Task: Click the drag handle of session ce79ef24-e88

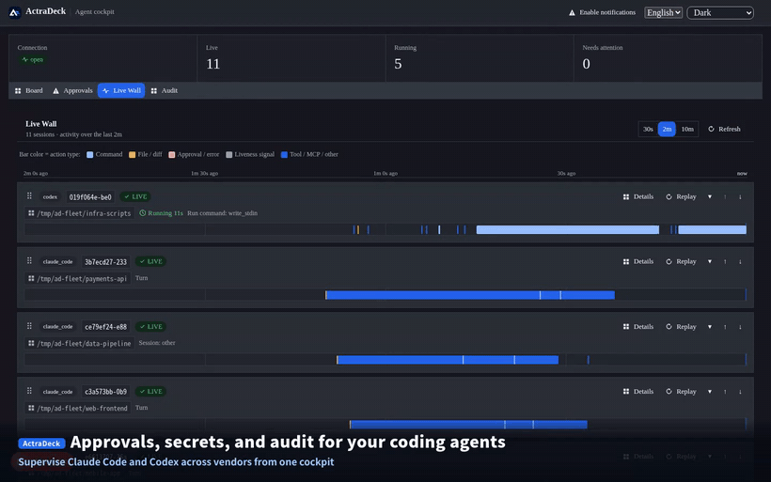Action: (x=29, y=326)
